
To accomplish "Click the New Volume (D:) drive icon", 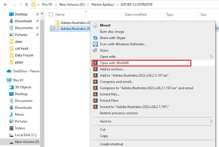I will tap(11, 142).
